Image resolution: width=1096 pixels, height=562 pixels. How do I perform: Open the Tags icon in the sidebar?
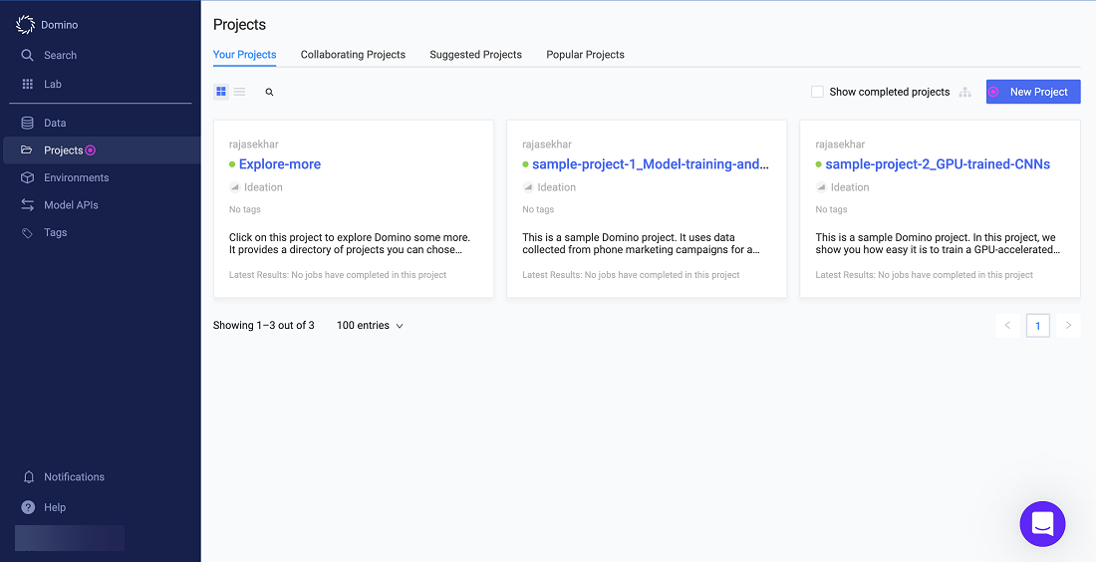coord(27,233)
